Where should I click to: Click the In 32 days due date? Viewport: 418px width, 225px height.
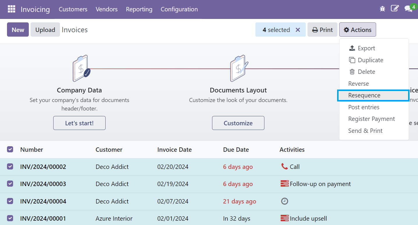click(x=236, y=218)
